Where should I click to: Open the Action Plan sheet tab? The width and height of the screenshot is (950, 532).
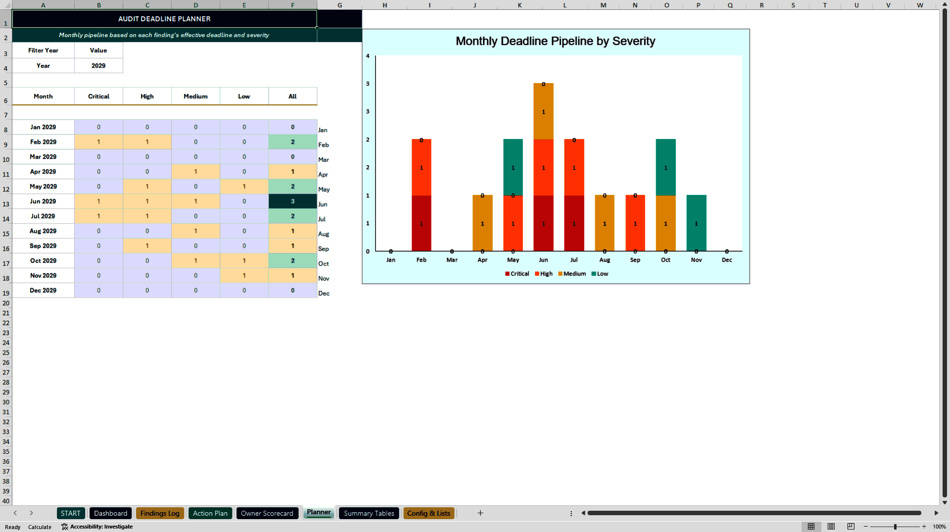[210, 513]
